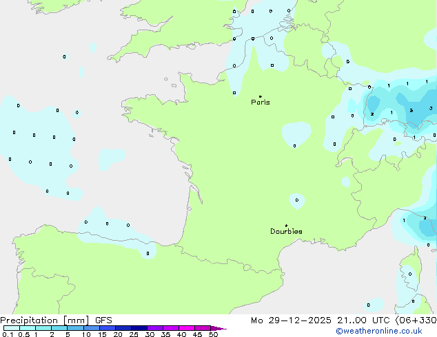Select the 35 mm legend color swatch
This screenshot has height=337, width=437.
(171, 328)
